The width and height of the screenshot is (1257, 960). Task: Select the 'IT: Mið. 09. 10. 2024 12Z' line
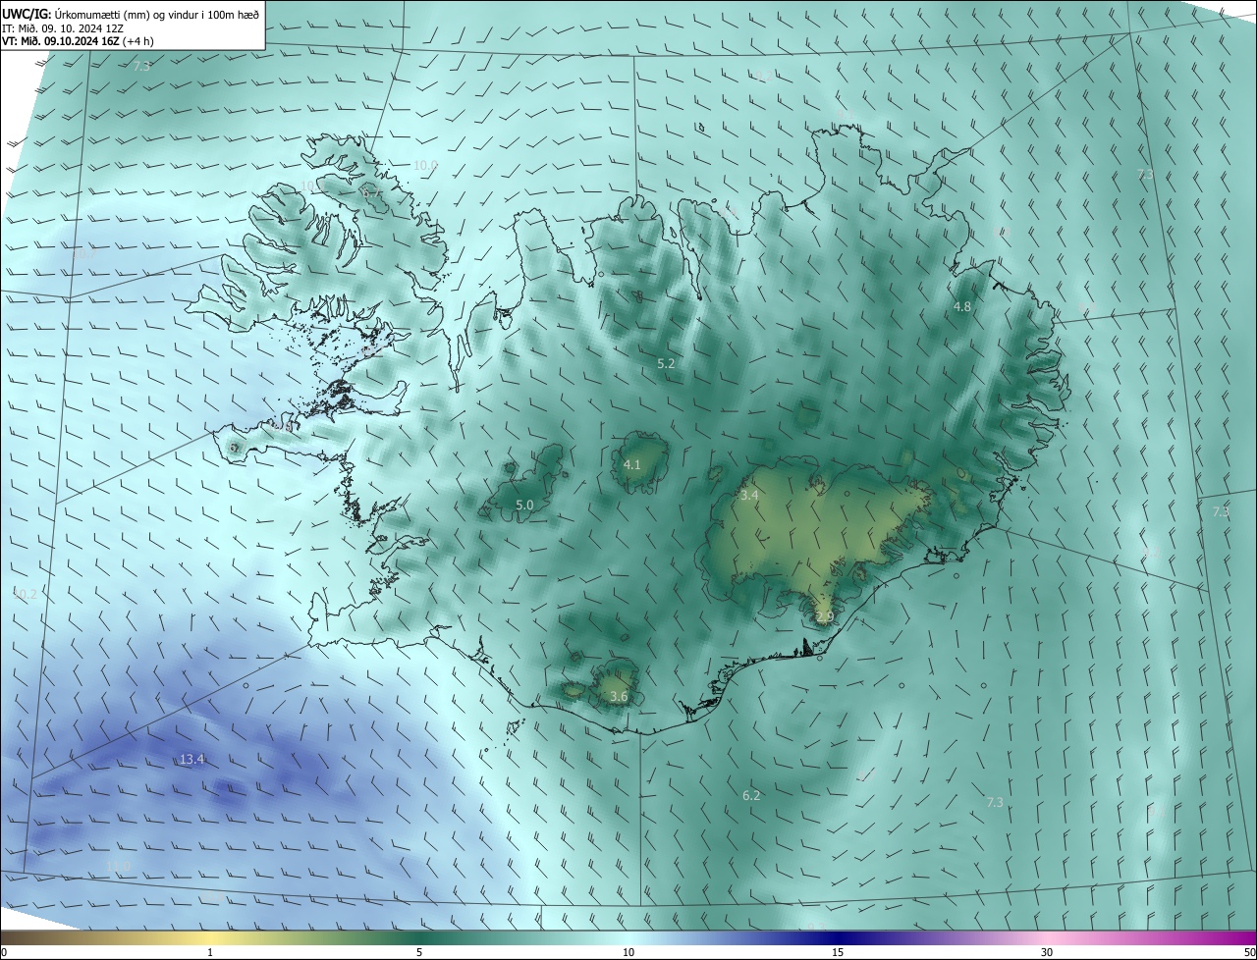coord(63,27)
